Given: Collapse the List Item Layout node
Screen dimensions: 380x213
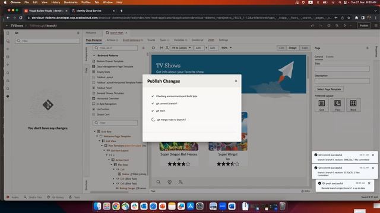Looking at the screenshot, I should click(x=104, y=150).
